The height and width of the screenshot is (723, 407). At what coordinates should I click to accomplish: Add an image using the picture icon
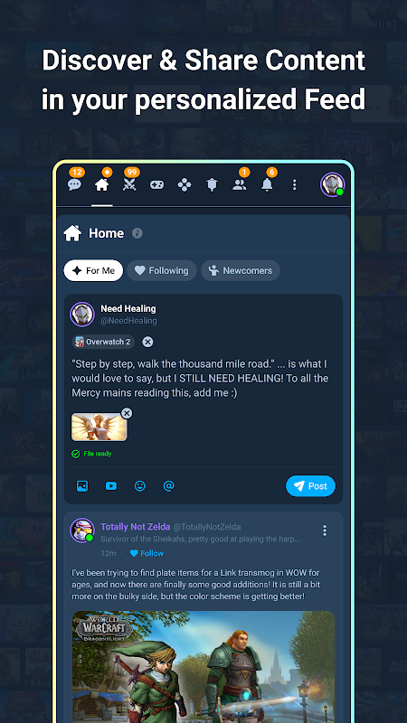(x=82, y=485)
